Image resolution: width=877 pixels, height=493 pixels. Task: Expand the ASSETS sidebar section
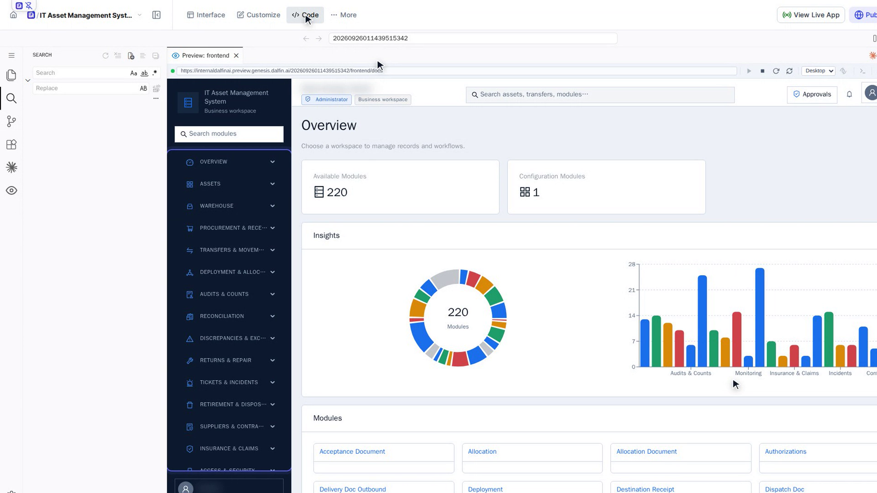(x=229, y=184)
